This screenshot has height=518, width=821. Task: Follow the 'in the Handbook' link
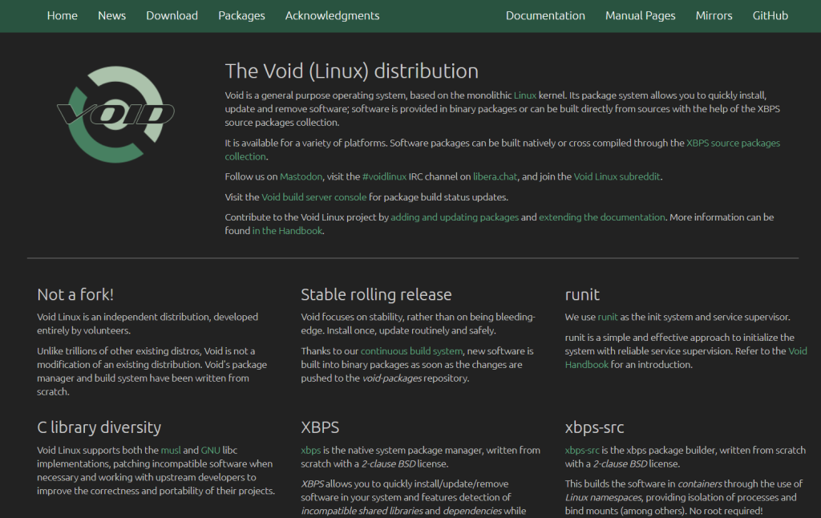[288, 231]
